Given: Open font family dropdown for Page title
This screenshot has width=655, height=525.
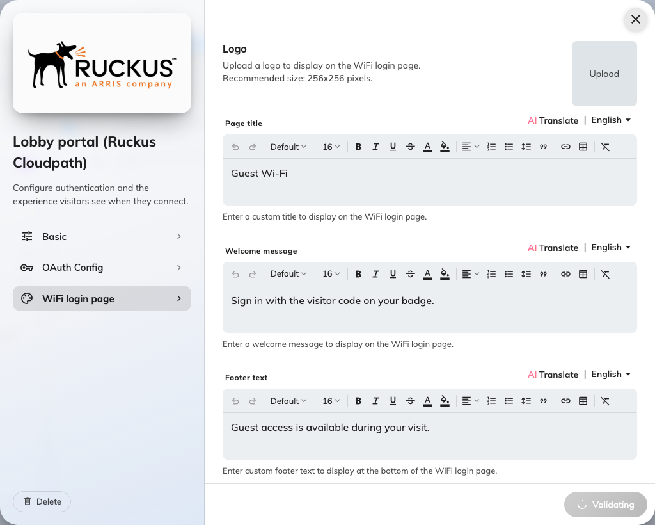Looking at the screenshot, I should point(288,147).
